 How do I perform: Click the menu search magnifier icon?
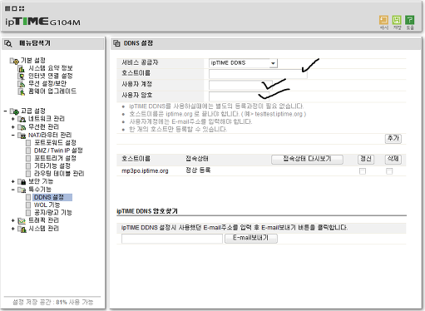8,43
